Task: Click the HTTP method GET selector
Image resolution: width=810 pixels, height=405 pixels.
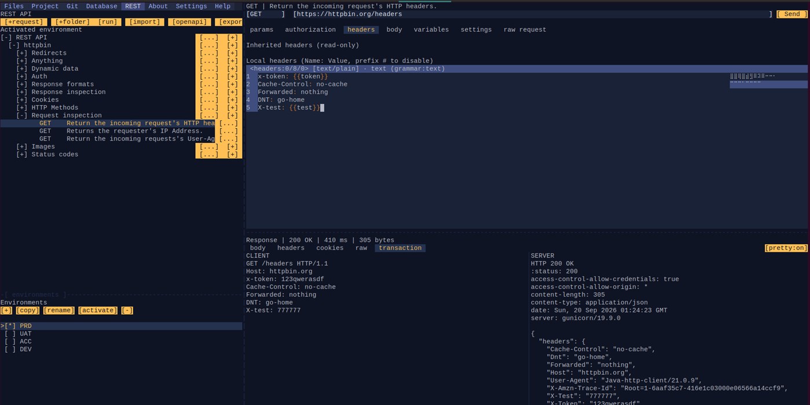Action: 266,14
